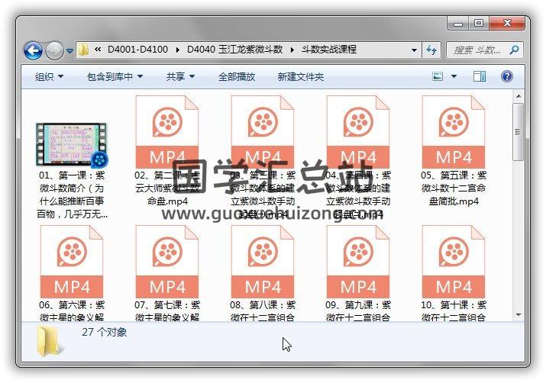Click the 全部播放 button

(237, 77)
